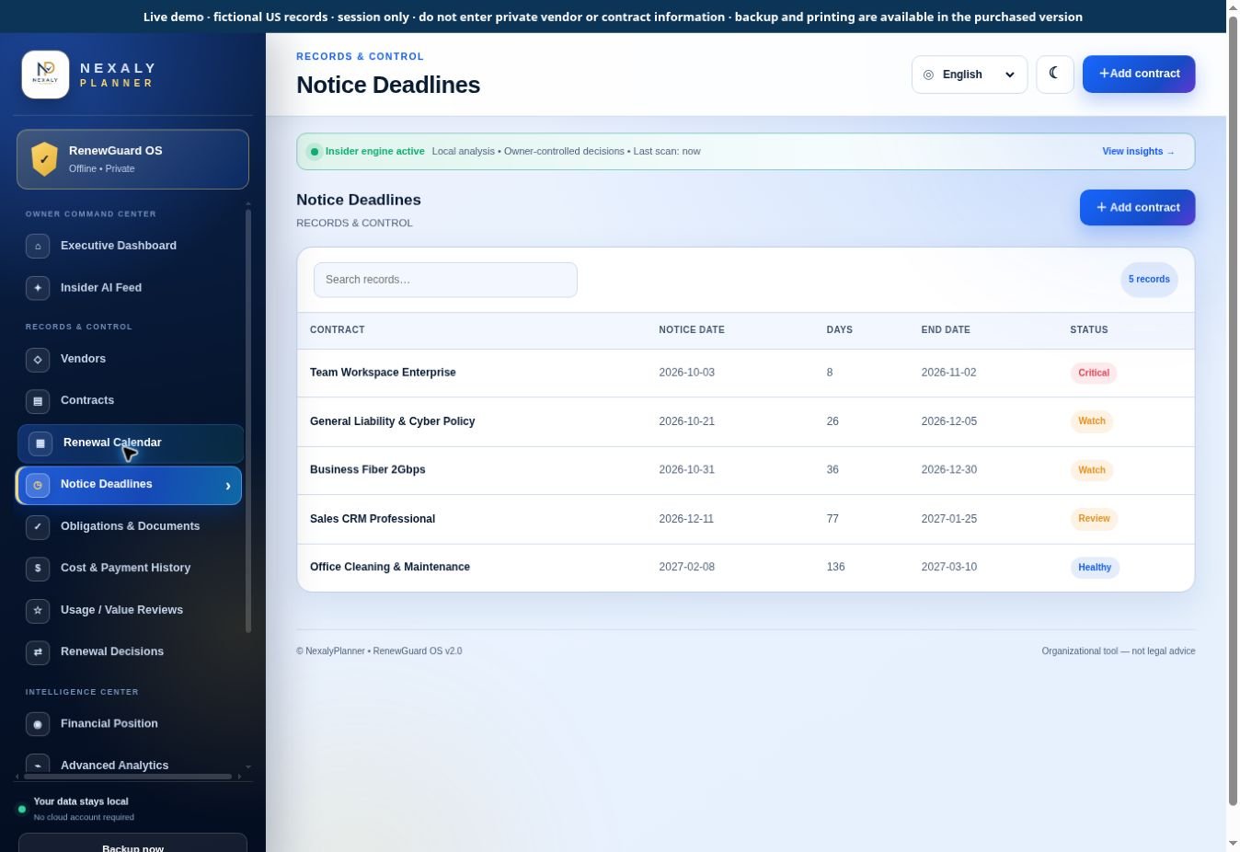Click the sidebar vertical scrollbar

point(248,421)
